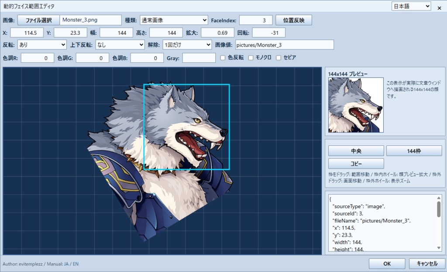This screenshot has height=272, width=447.
Task: Click the "sourceId": 3 line
Action: (347, 213)
